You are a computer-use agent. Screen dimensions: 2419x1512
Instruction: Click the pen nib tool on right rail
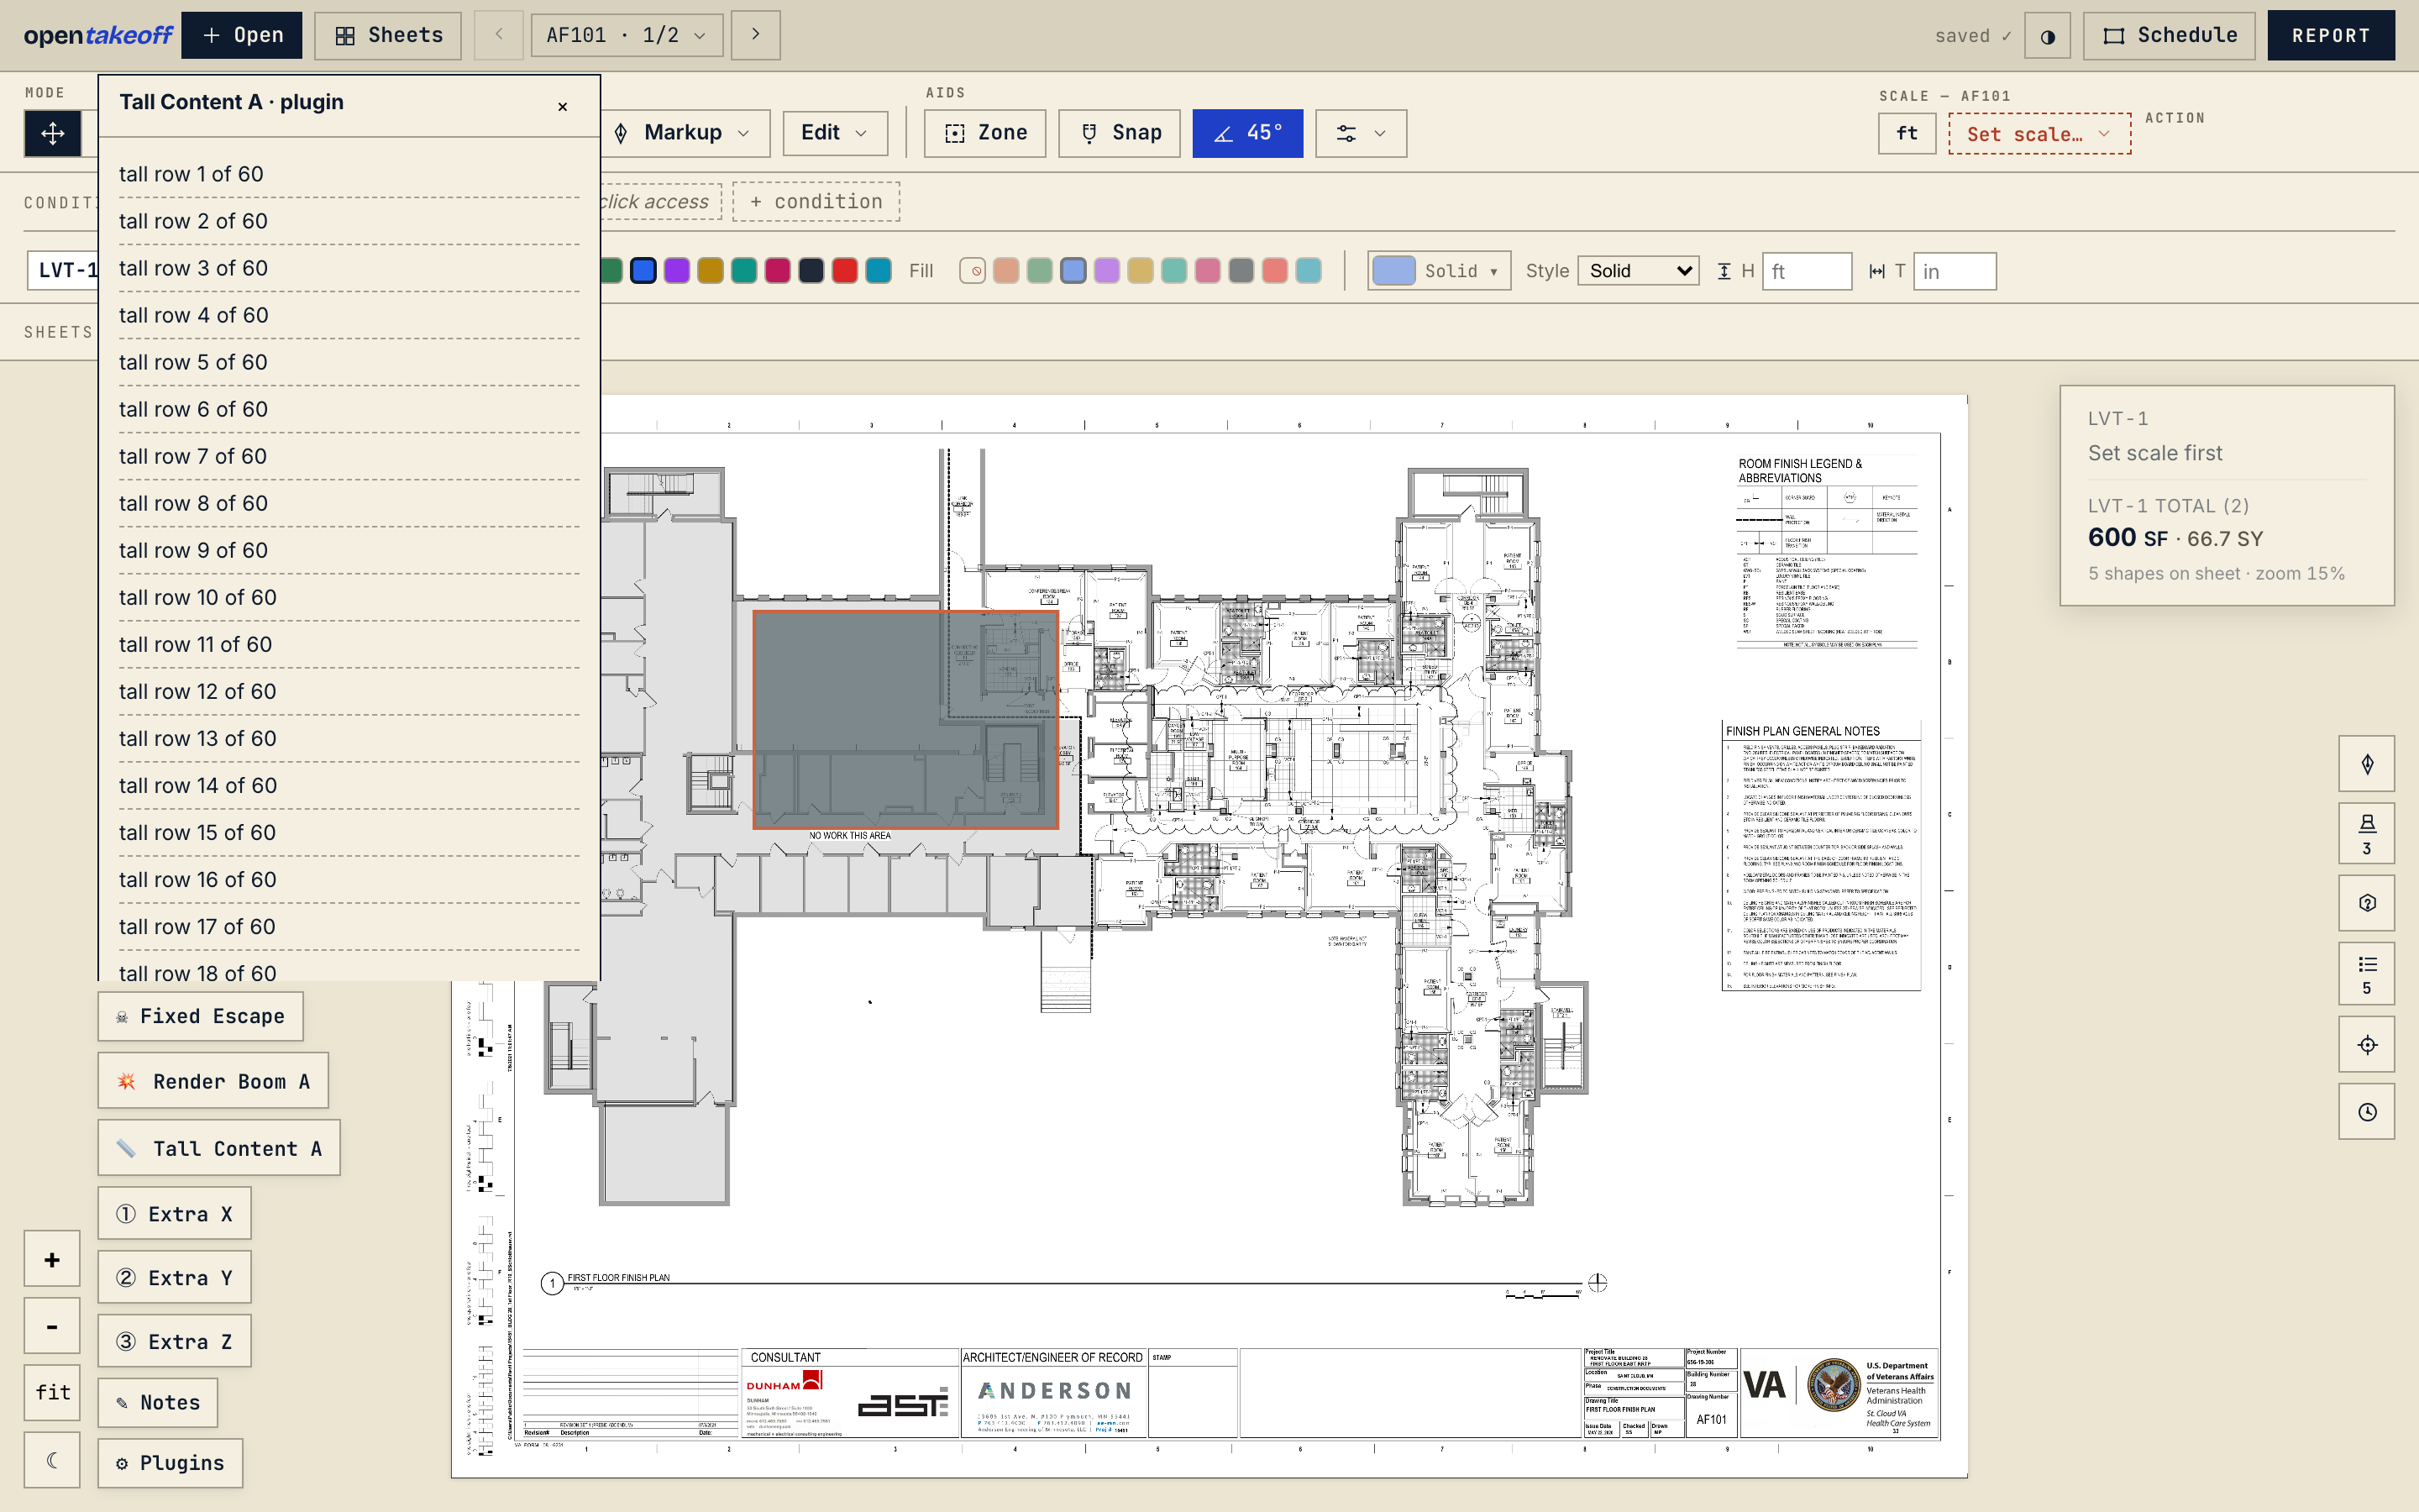[2366, 765]
